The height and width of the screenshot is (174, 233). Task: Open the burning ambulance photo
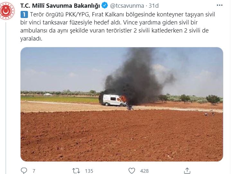click(x=122, y=104)
